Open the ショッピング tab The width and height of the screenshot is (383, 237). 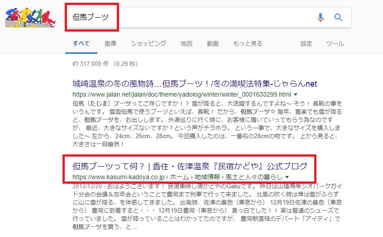click(148, 44)
